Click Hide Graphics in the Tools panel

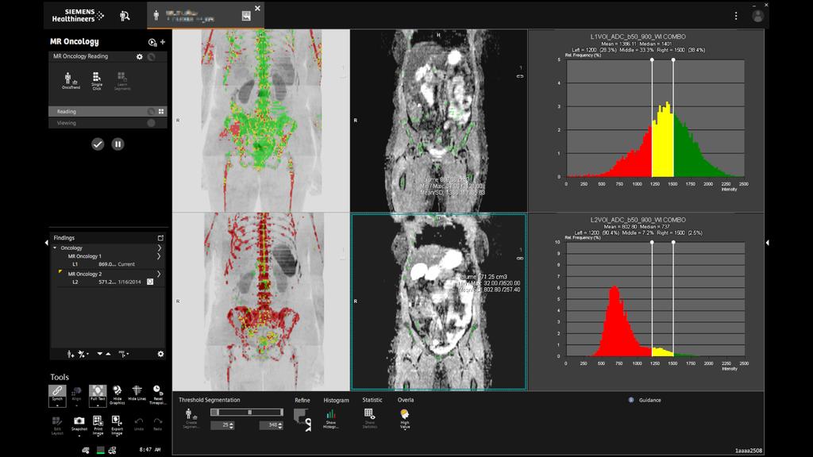118,395
